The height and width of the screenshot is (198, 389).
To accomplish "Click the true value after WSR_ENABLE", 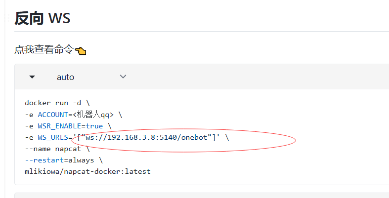I will pyautogui.click(x=94, y=126).
